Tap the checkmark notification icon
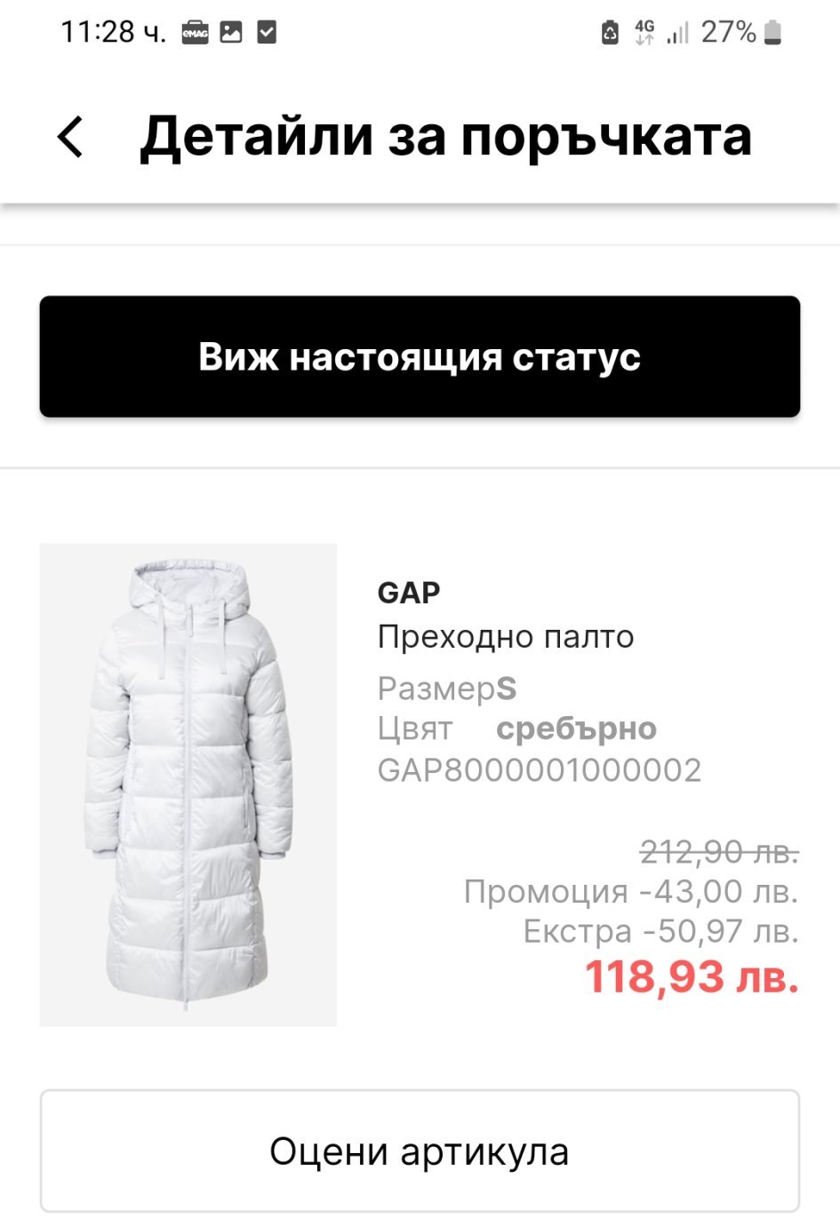840x1226 pixels. point(267,33)
